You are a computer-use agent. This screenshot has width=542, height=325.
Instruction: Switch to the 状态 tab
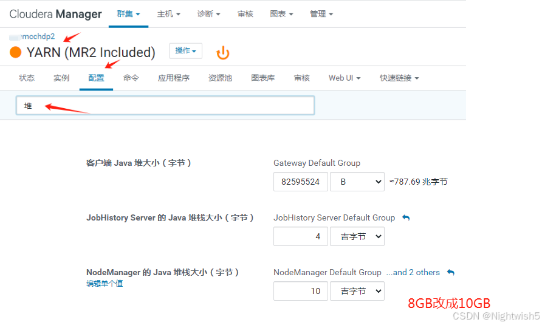[27, 78]
